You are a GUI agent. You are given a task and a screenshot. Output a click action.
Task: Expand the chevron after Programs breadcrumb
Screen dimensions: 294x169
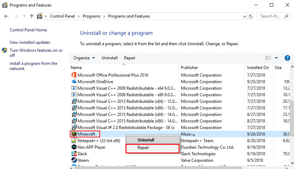pos(104,16)
